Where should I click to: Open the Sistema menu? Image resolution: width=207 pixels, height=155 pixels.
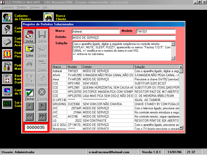(35, 7)
